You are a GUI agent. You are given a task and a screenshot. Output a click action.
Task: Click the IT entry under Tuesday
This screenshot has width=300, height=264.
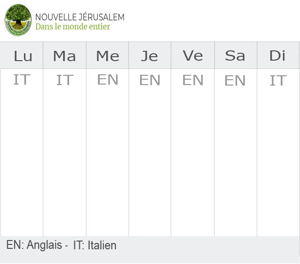(65, 80)
